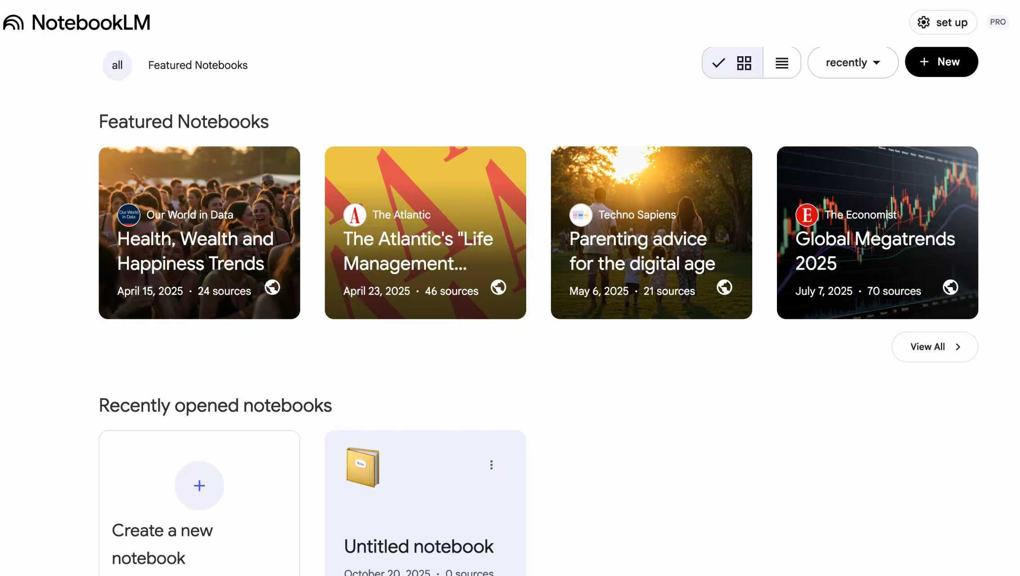The width and height of the screenshot is (1020, 576).
Task: Select the Featured Notebooks filter
Action: click(x=198, y=65)
